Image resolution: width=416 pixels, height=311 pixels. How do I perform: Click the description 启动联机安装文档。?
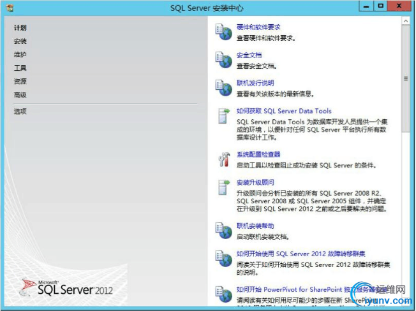(x=263, y=236)
